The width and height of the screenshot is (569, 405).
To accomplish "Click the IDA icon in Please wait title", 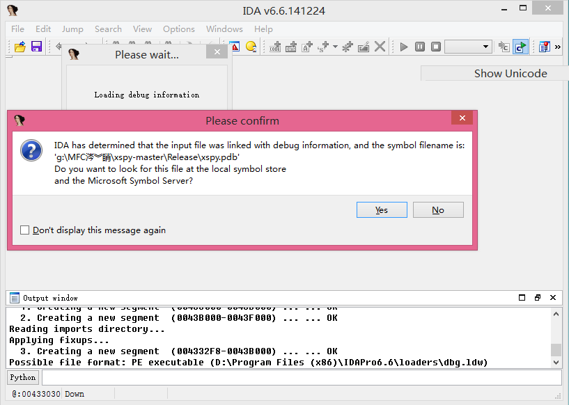I will click(x=74, y=54).
